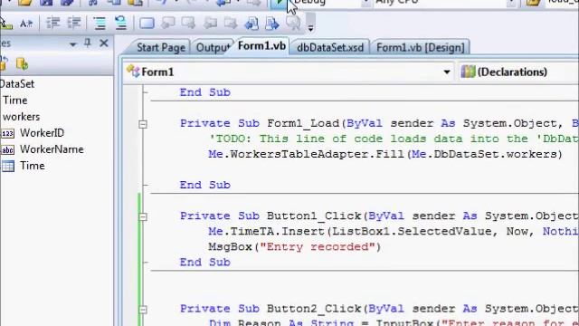Click ListBox1.SelectedValue in the code
Screen dimensions: 579x326
pyautogui.click(x=412, y=232)
